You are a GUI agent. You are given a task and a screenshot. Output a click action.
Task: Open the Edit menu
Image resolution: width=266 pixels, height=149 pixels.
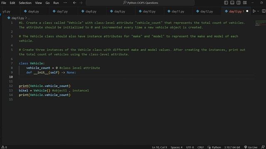pos(12,3)
